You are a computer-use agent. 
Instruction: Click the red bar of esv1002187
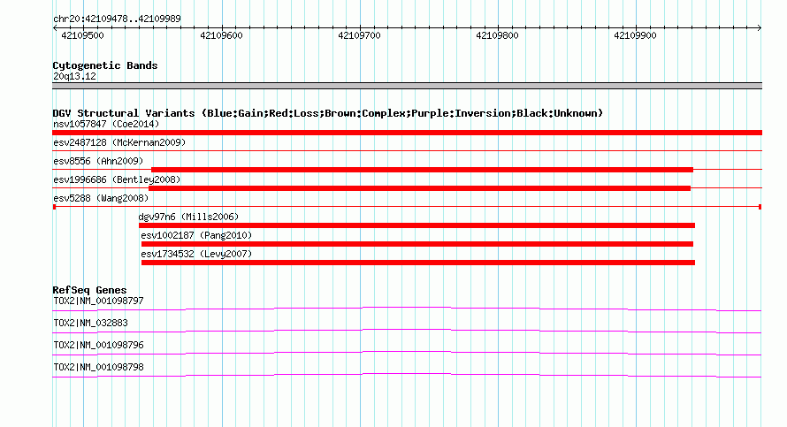pyautogui.click(x=417, y=244)
